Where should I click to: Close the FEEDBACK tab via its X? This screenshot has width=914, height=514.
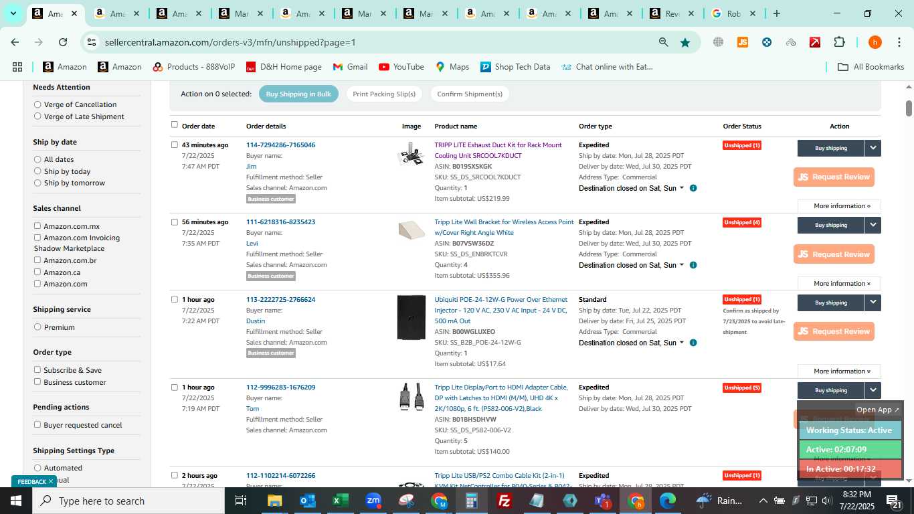(x=51, y=482)
